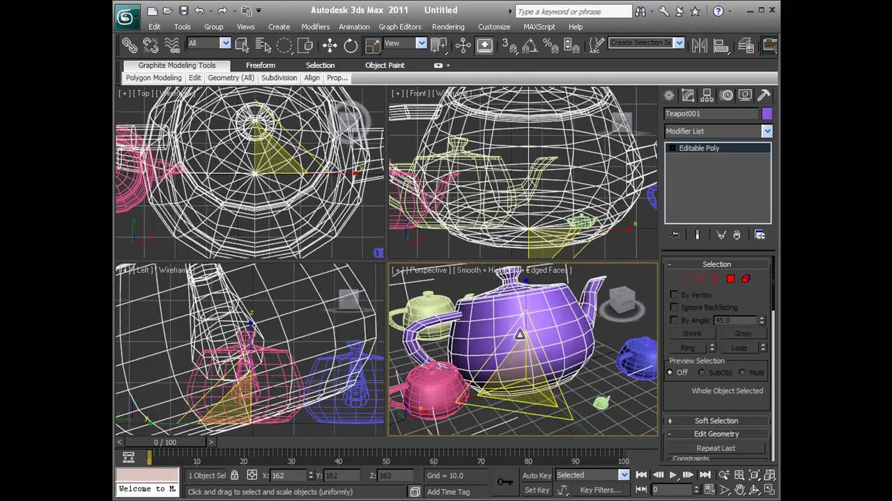The image size is (892, 501).
Task: Click the Select and Link chain icon
Action: click(130, 45)
